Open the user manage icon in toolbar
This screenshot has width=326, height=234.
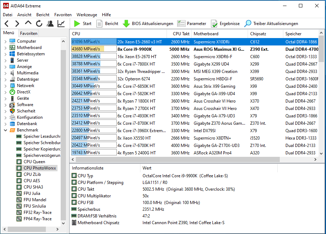(x=50, y=24)
